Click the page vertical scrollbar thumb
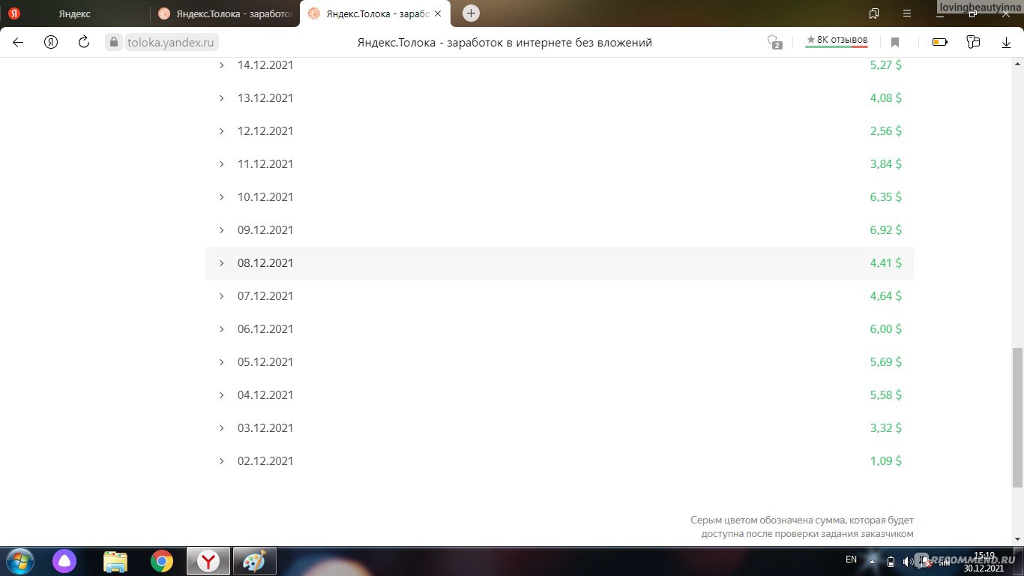The image size is (1024, 576). (1017, 417)
